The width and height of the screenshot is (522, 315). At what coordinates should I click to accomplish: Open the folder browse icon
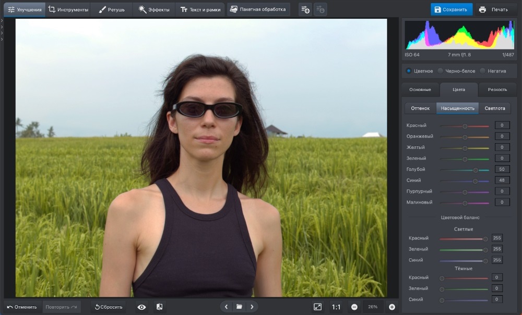click(239, 307)
